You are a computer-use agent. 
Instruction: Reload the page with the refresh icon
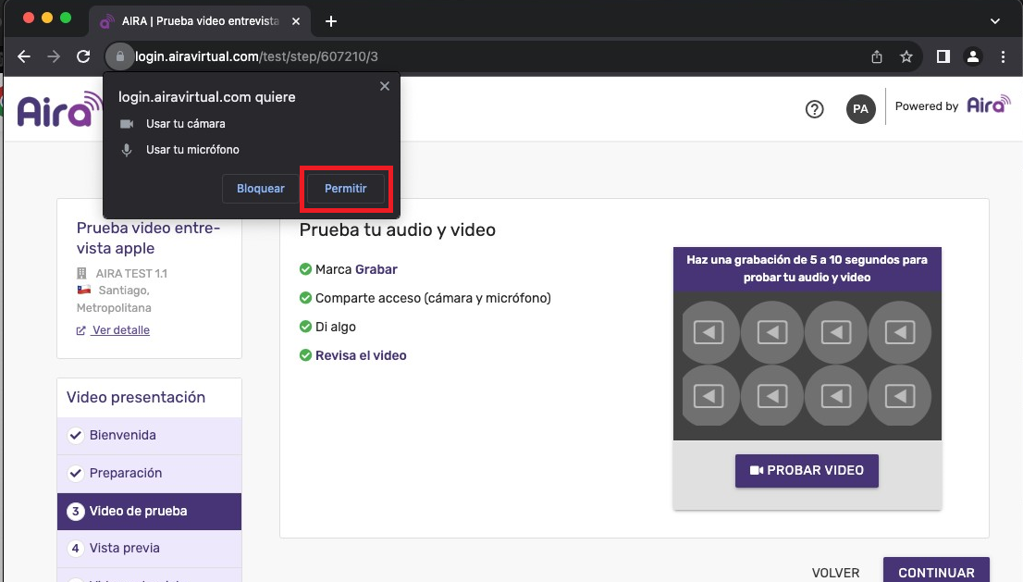tap(83, 56)
